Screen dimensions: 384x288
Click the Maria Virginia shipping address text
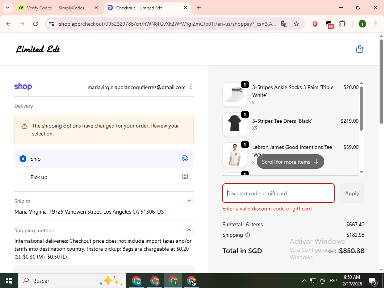(x=89, y=212)
